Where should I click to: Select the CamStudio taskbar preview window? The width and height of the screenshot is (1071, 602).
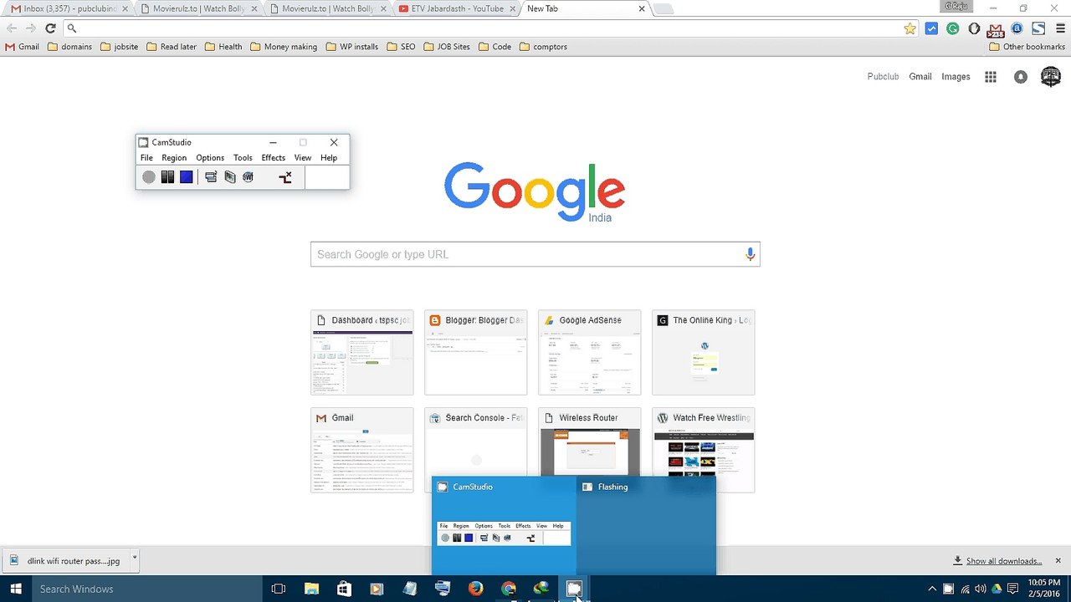point(505,525)
